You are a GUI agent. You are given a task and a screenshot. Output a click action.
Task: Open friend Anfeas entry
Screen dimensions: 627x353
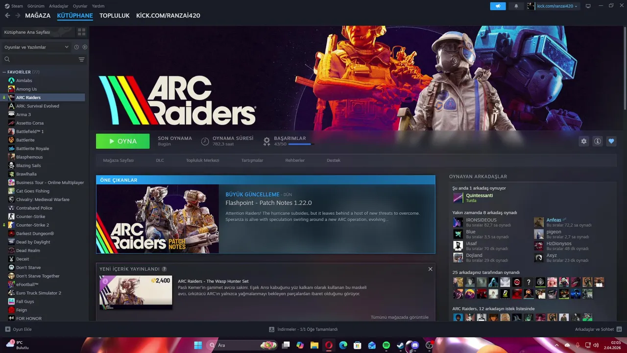(x=554, y=220)
